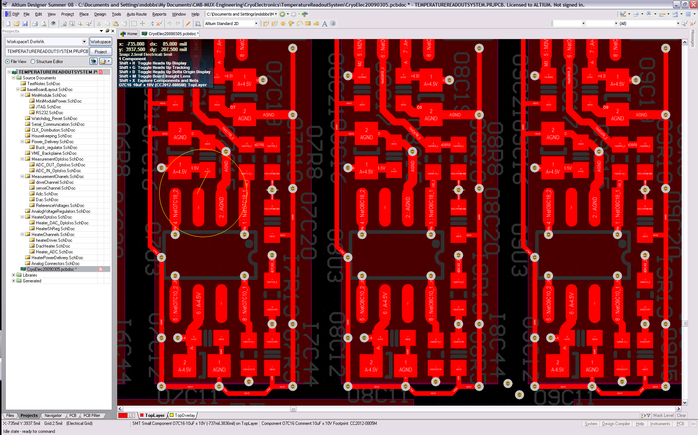Expand the Generated folder

click(x=13, y=281)
